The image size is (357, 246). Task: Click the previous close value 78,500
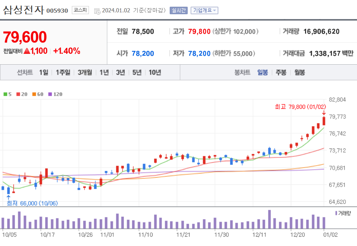[143, 31]
